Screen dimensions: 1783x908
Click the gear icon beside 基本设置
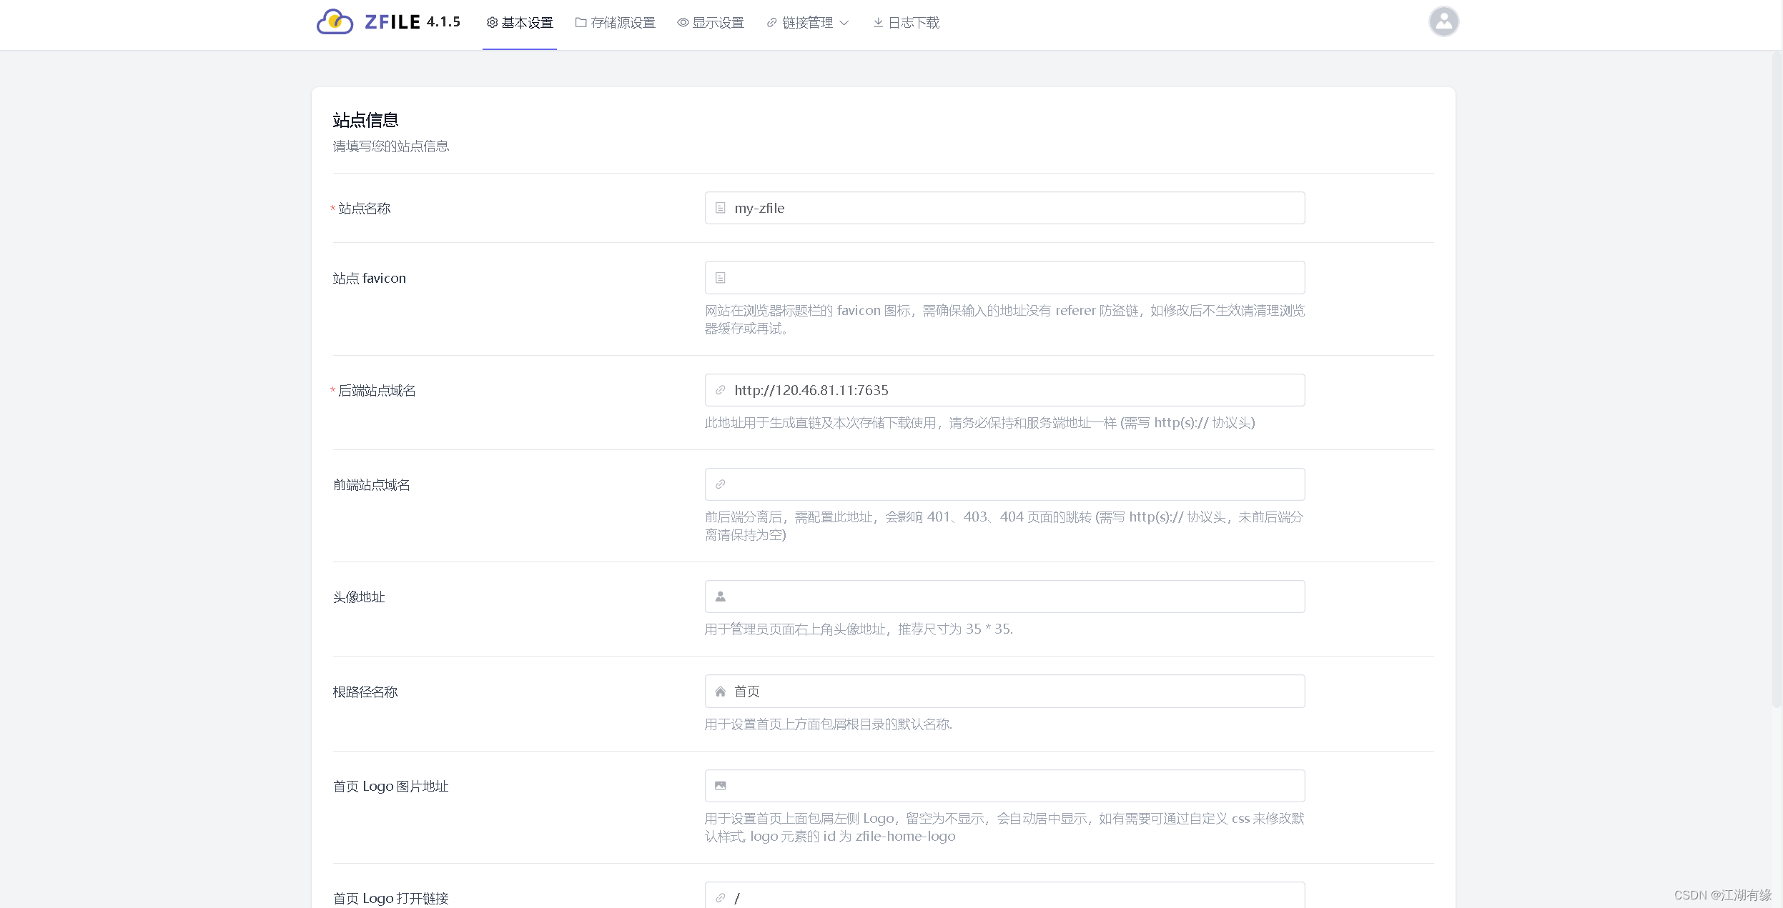tap(492, 23)
